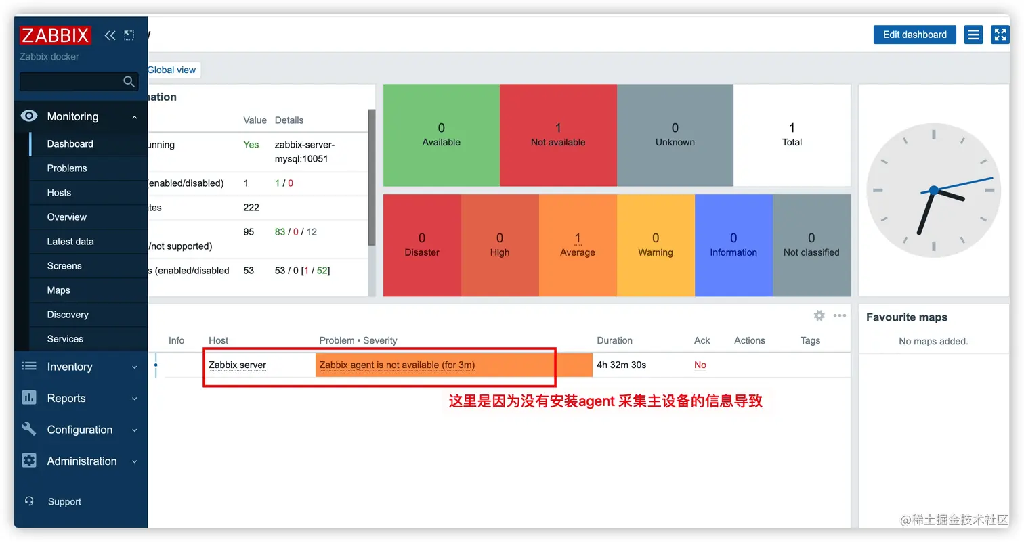Click the Not classified severity tile
Viewport: 1024px width, 542px height.
[811, 245]
